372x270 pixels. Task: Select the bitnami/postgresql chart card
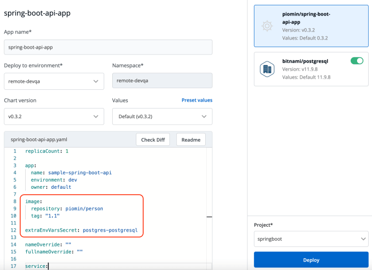(x=311, y=69)
